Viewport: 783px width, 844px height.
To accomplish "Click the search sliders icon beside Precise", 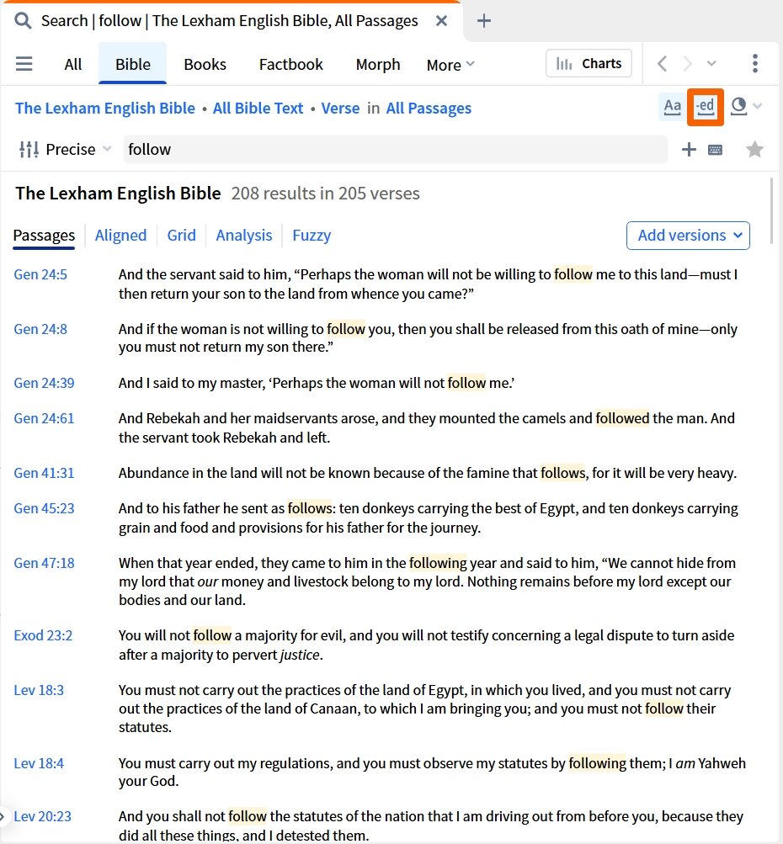I will (29, 149).
